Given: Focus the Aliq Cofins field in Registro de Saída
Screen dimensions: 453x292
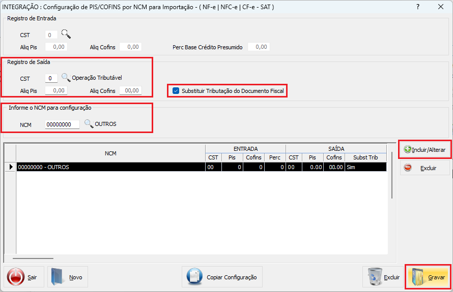Looking at the screenshot, I should 131,90.
